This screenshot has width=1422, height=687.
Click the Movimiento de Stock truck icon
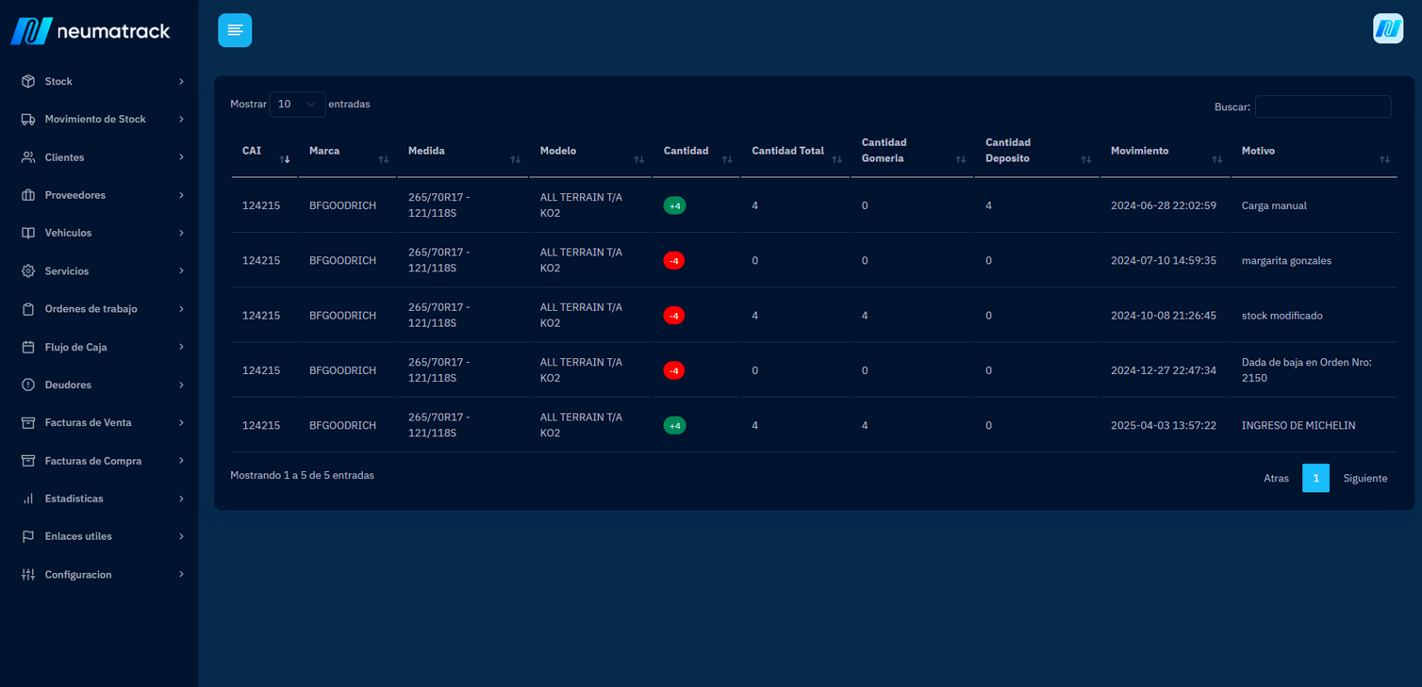click(28, 119)
